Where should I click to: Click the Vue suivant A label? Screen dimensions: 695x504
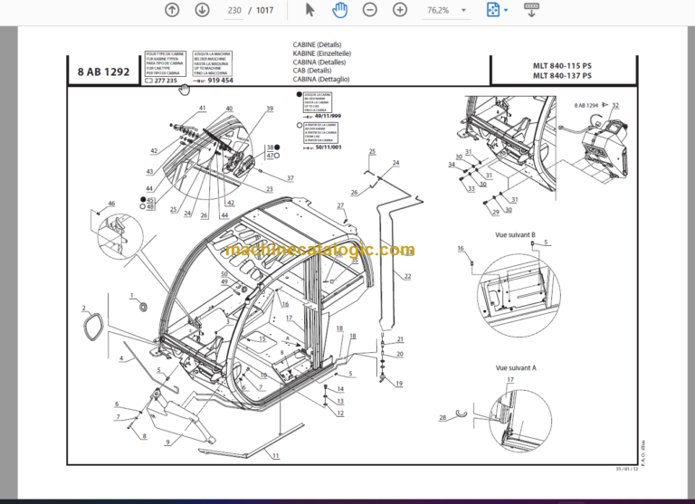(x=516, y=368)
